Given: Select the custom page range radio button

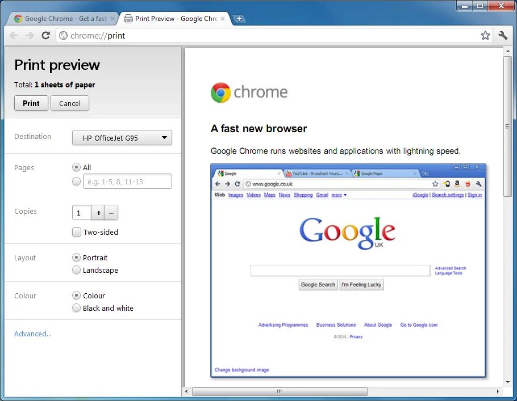Looking at the screenshot, I should tap(76, 181).
